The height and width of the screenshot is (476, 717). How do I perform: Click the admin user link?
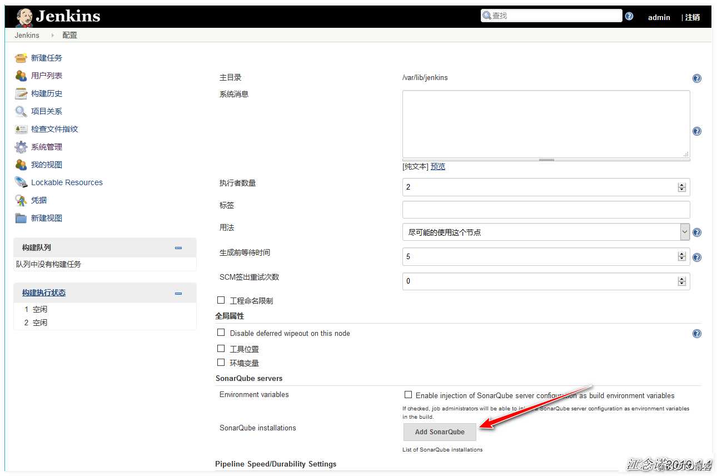(659, 17)
